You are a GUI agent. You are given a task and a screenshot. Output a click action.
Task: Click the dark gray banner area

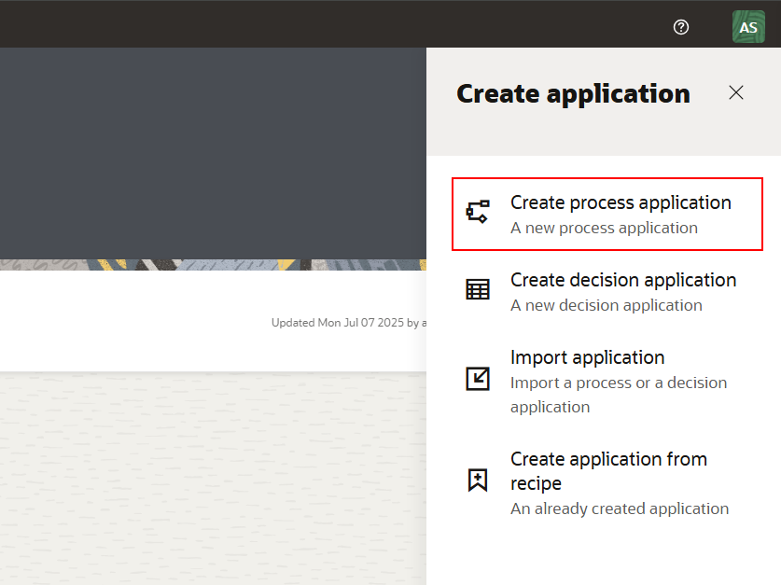point(213,149)
